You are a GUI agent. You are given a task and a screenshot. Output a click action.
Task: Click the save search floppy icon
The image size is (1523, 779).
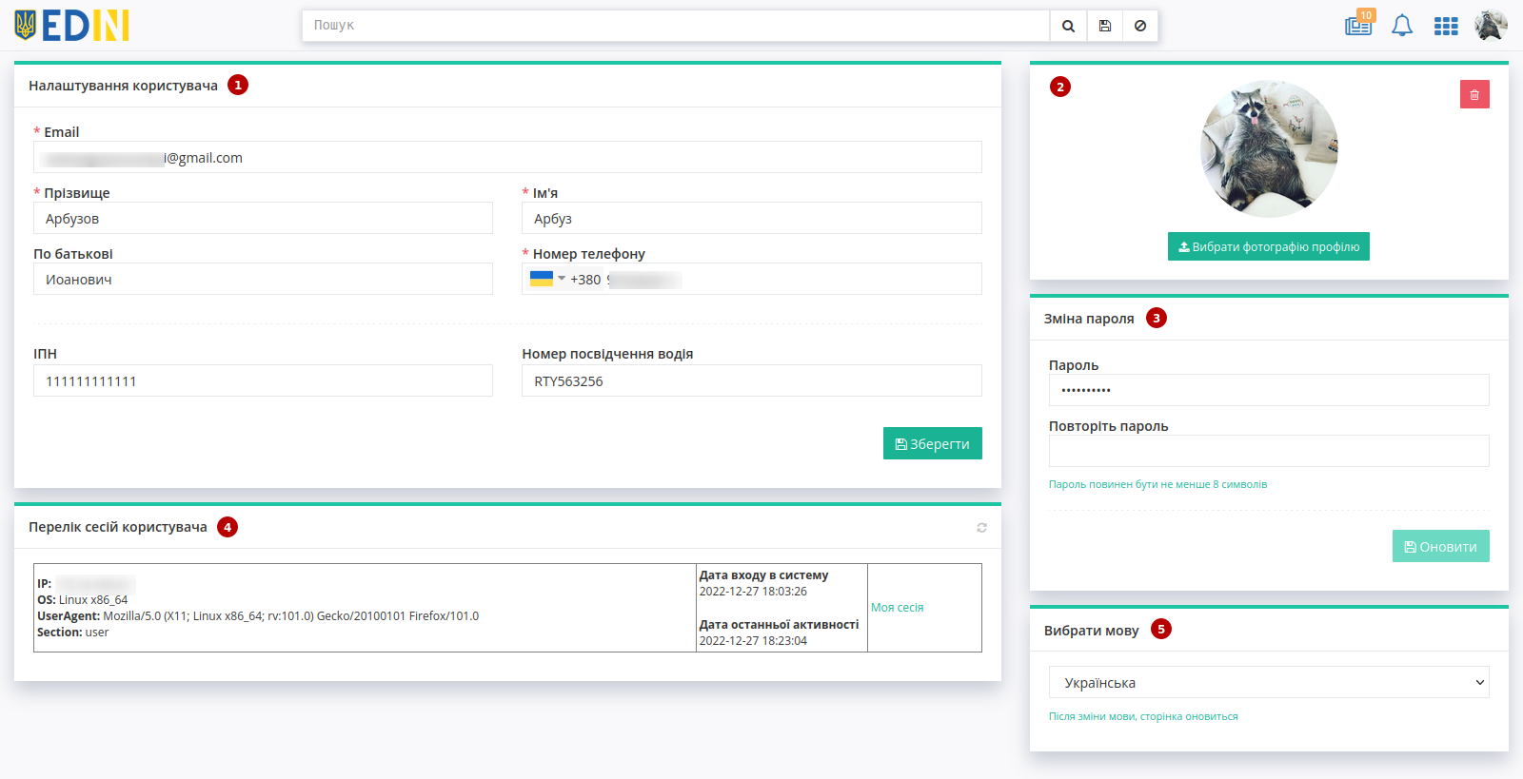coord(1104,26)
